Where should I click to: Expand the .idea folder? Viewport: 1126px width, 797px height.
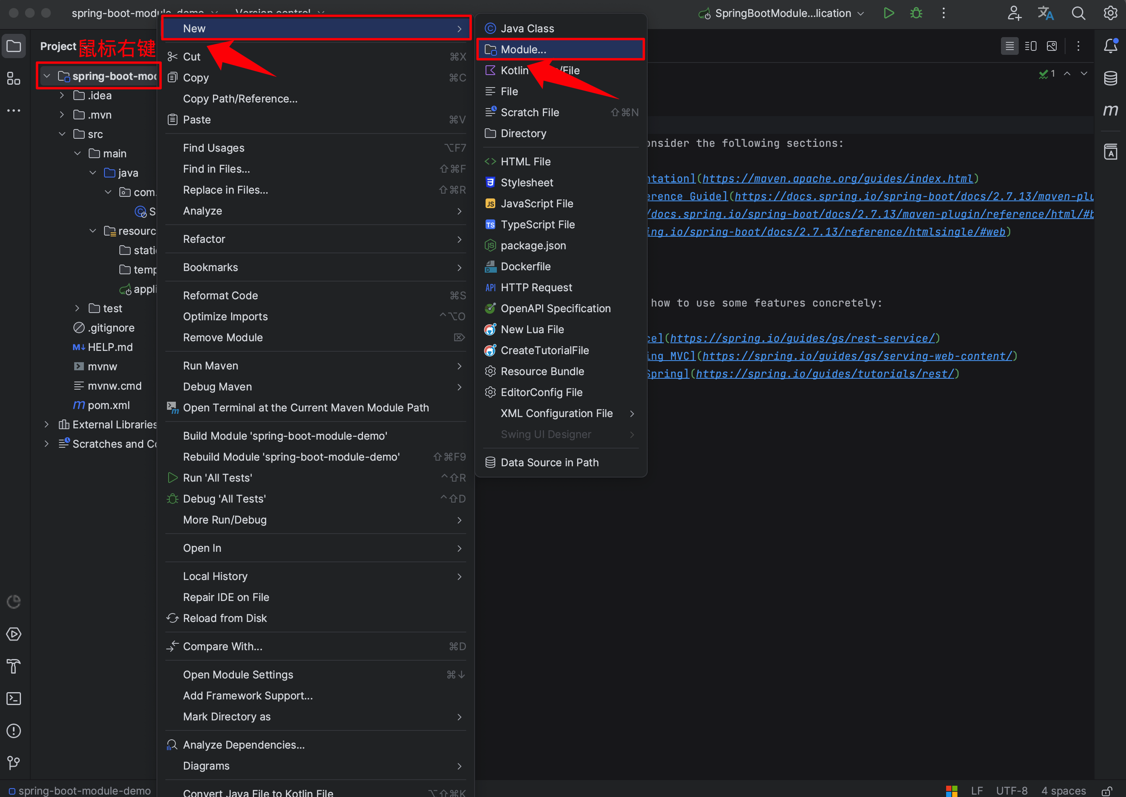point(63,96)
